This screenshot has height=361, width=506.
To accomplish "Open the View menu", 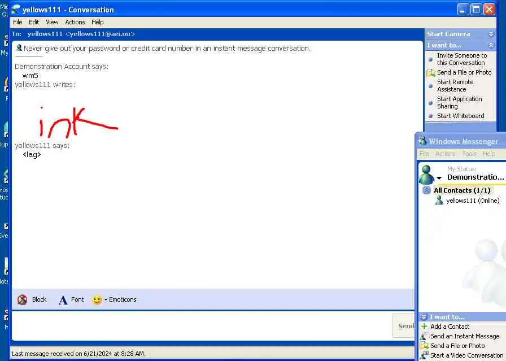I will click(52, 22).
